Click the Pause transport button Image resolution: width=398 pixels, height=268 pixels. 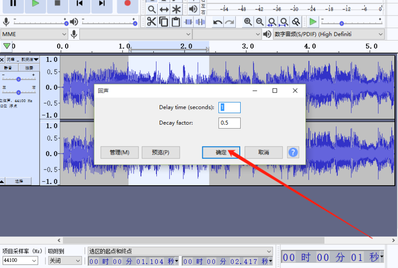(13, 4)
